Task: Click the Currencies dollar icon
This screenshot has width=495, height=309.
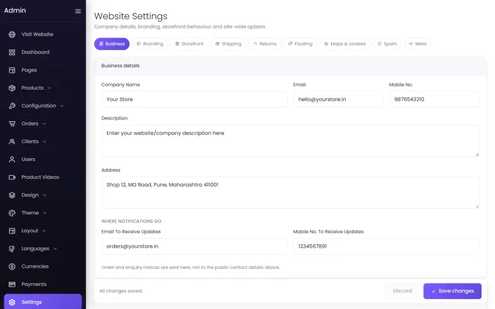Action: pyautogui.click(x=12, y=267)
